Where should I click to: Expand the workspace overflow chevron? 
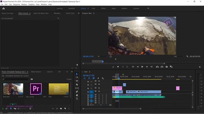coord(148,8)
